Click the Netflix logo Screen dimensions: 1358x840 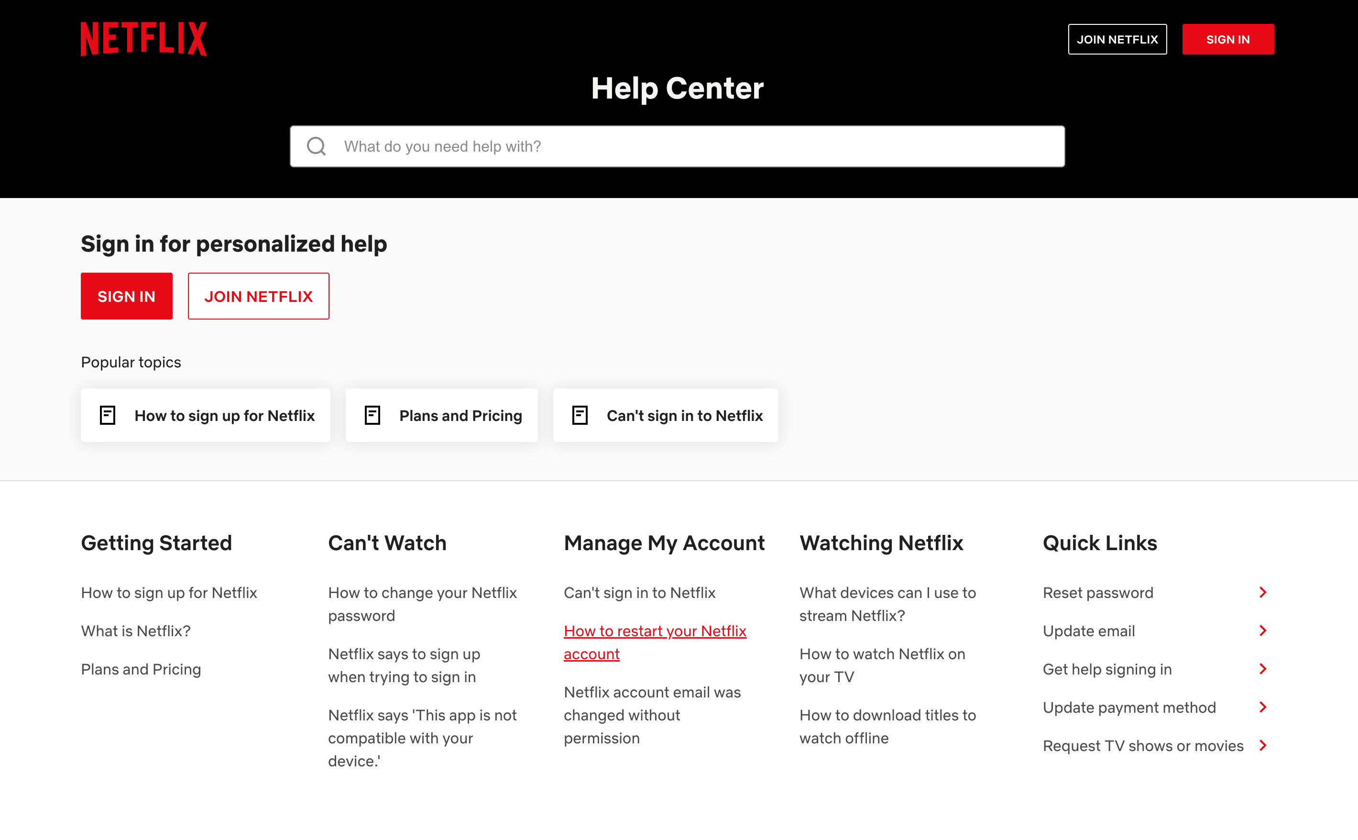point(144,39)
